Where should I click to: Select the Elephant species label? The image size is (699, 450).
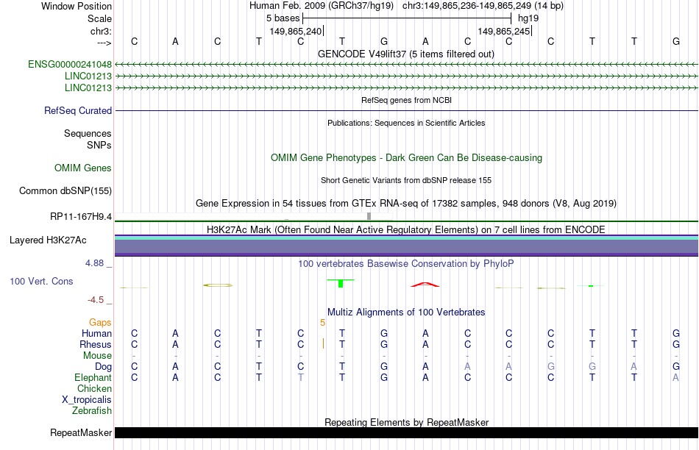[93, 378]
